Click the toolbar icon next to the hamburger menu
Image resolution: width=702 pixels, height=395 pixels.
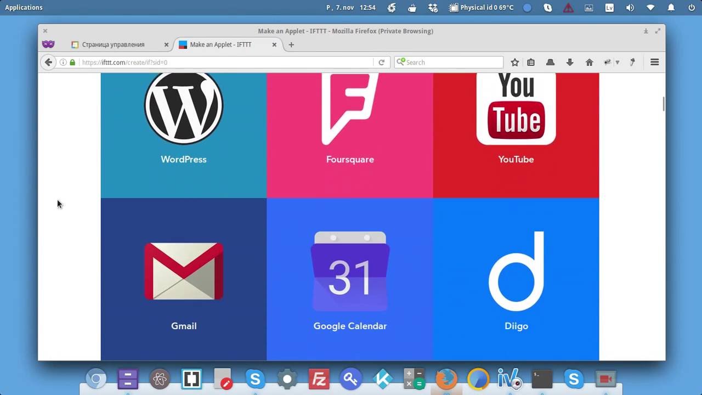[x=632, y=63]
